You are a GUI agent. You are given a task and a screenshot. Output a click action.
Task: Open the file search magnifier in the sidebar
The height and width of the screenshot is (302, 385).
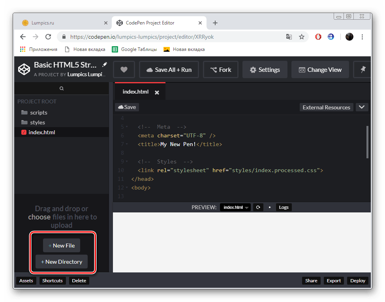tap(62, 89)
